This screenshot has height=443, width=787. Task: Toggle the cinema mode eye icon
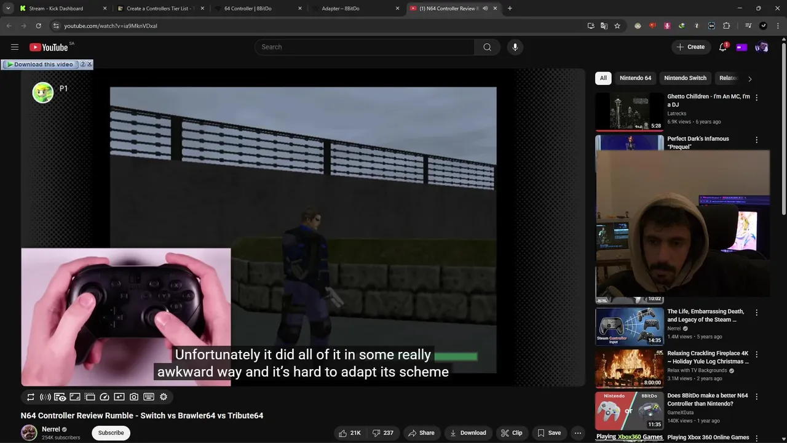(x=60, y=397)
